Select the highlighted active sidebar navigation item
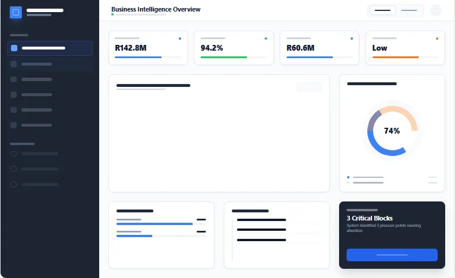This screenshot has height=278, width=455. coord(50,48)
